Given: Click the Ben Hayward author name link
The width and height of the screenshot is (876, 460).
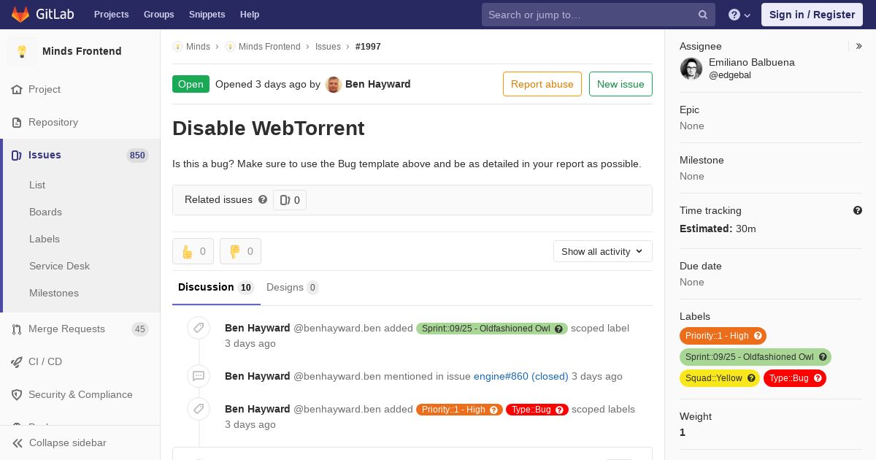Looking at the screenshot, I should [377, 84].
